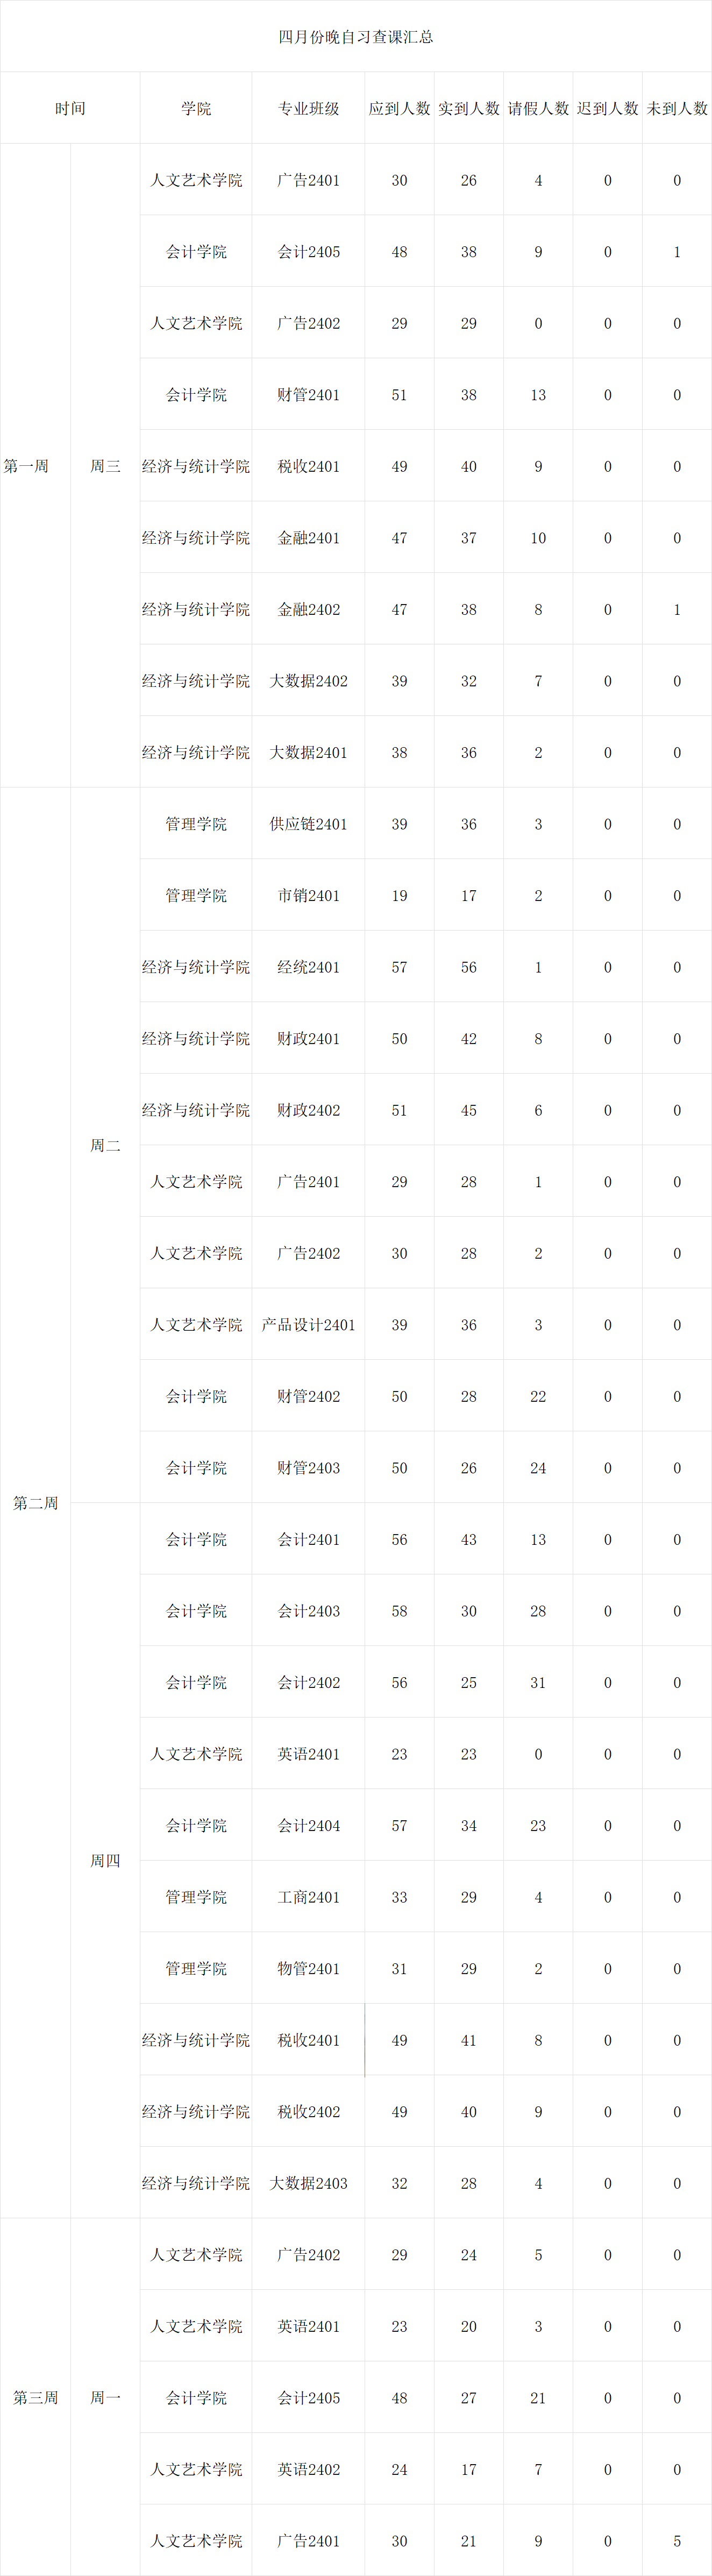
Task: Select expected count 33 in 工商2401 row
Action: (x=399, y=1897)
